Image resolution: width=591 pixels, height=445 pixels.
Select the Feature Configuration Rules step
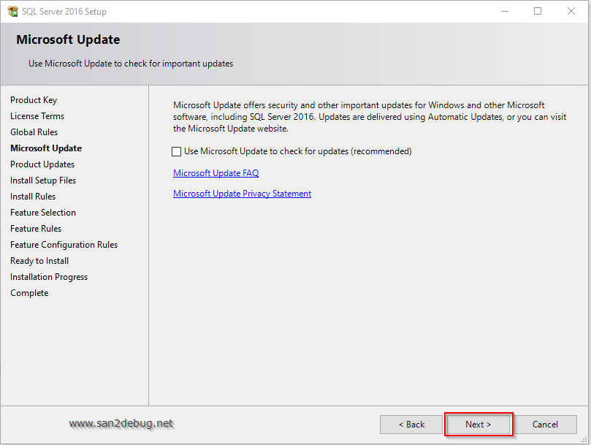click(64, 245)
